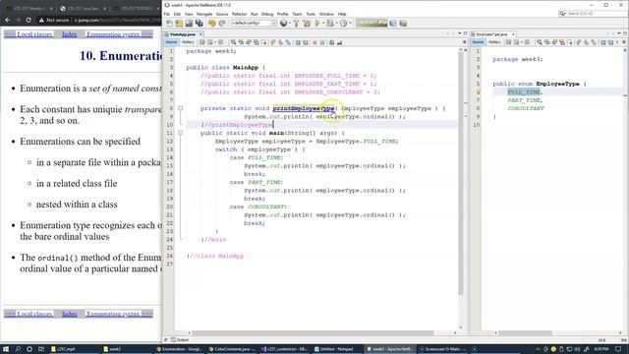Click the Windows Start button
The image size is (629, 354).
tap(6, 349)
